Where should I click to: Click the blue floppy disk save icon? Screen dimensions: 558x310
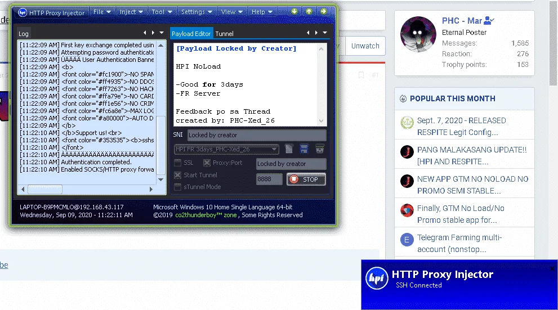(x=304, y=149)
